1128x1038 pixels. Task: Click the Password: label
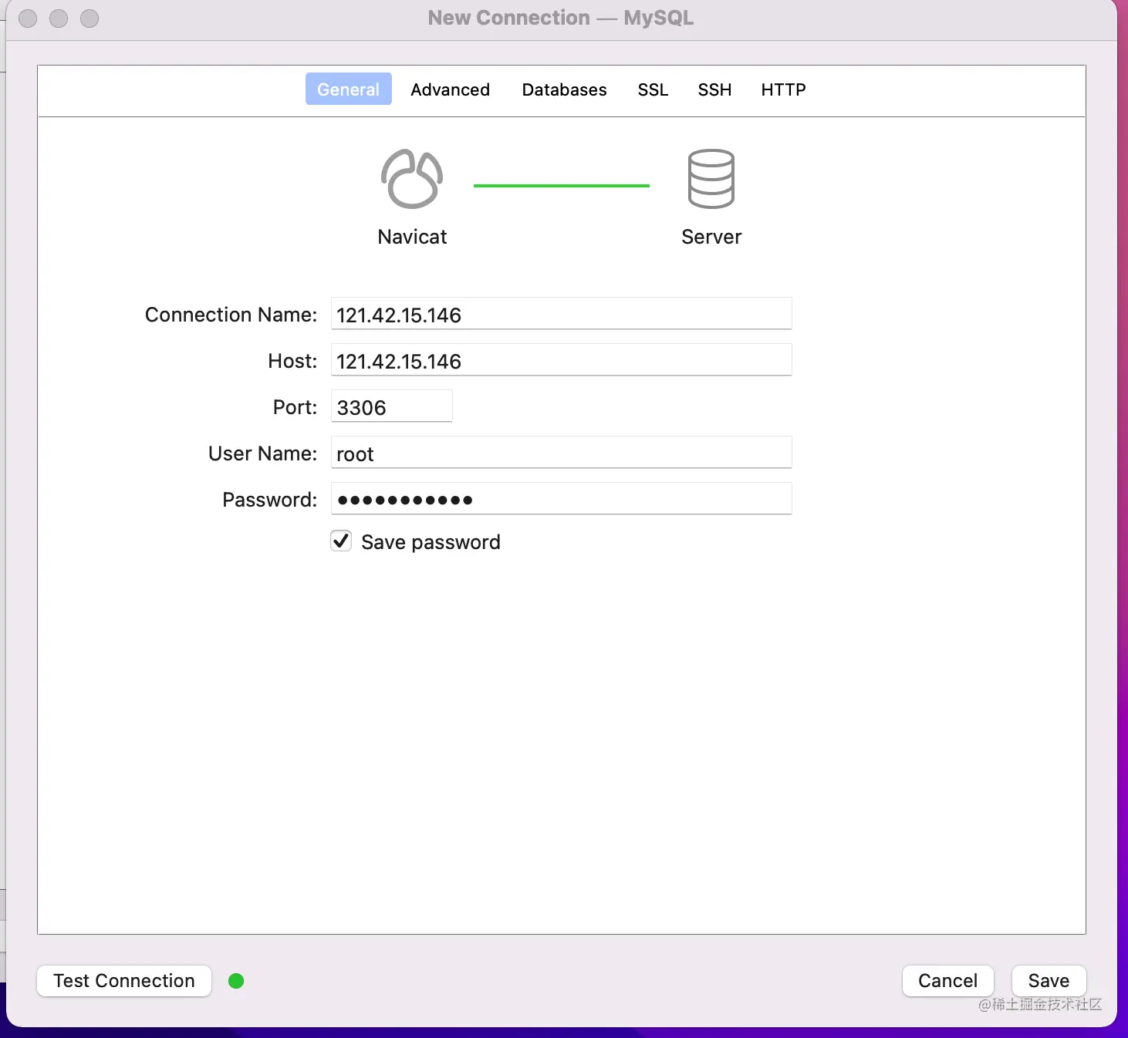[x=269, y=500]
